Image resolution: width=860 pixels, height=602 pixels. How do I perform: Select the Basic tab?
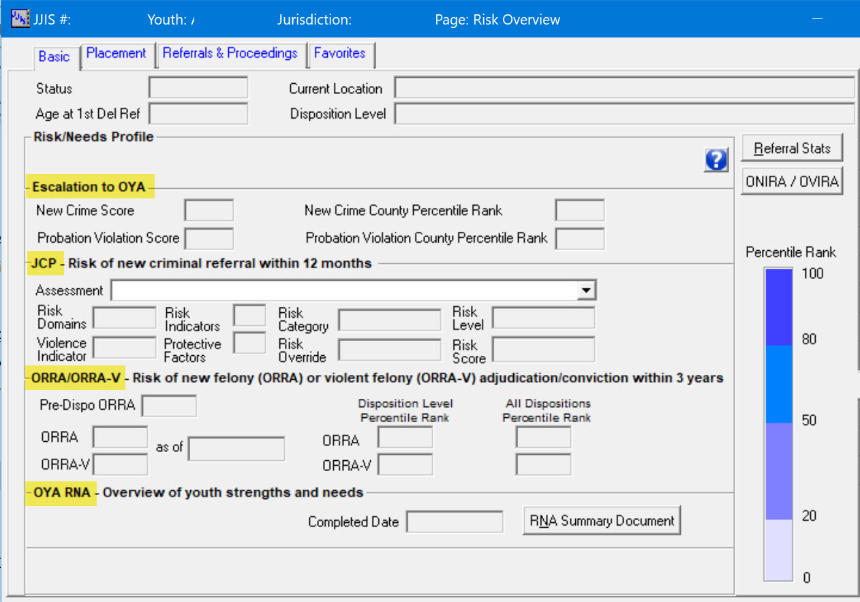(x=54, y=57)
